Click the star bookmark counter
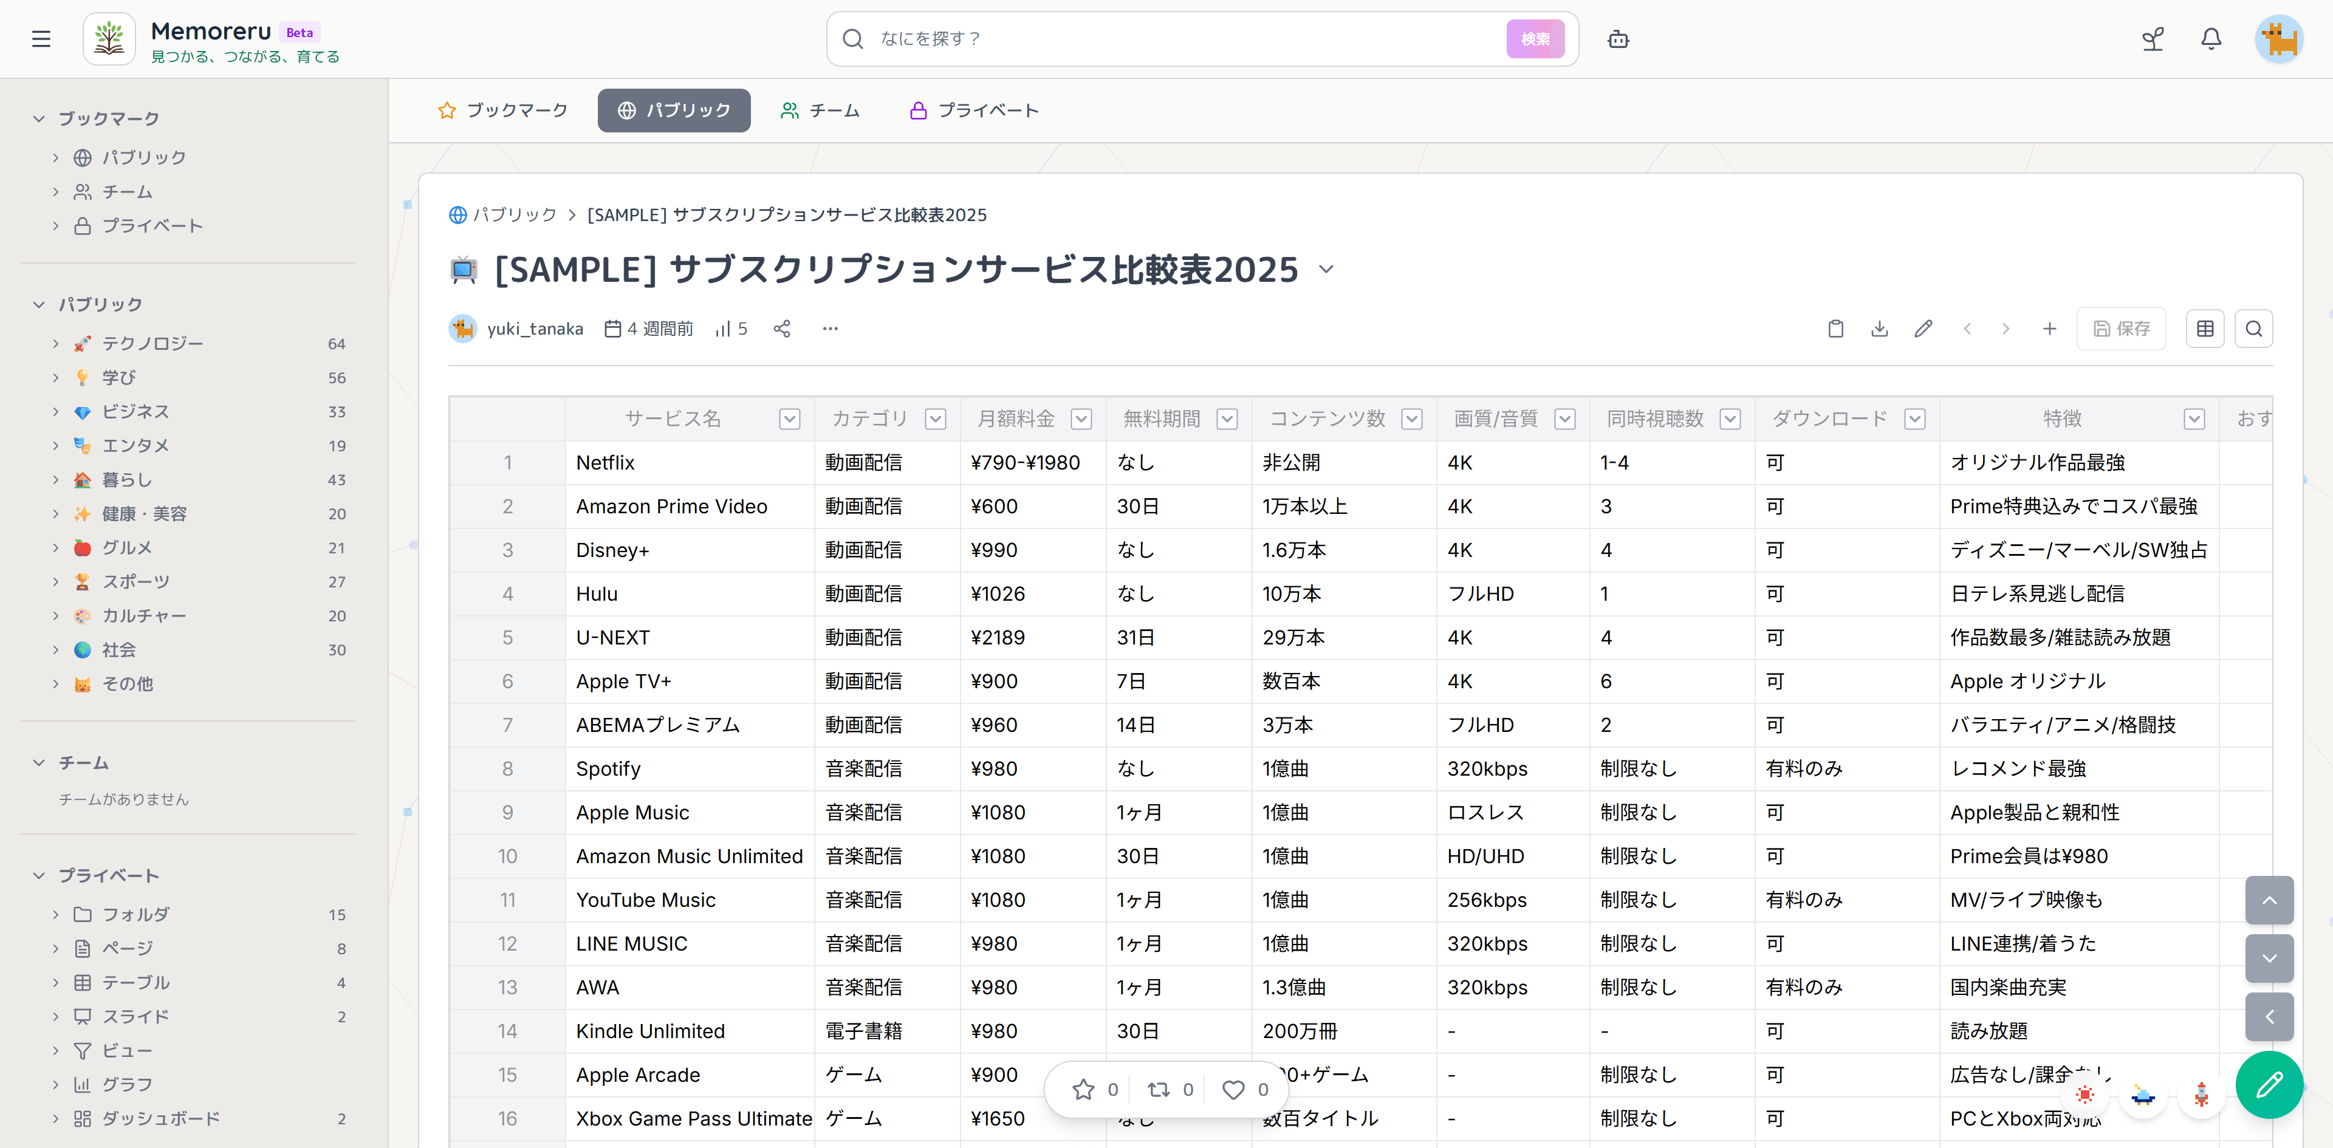The image size is (2333, 1148). click(x=1095, y=1090)
